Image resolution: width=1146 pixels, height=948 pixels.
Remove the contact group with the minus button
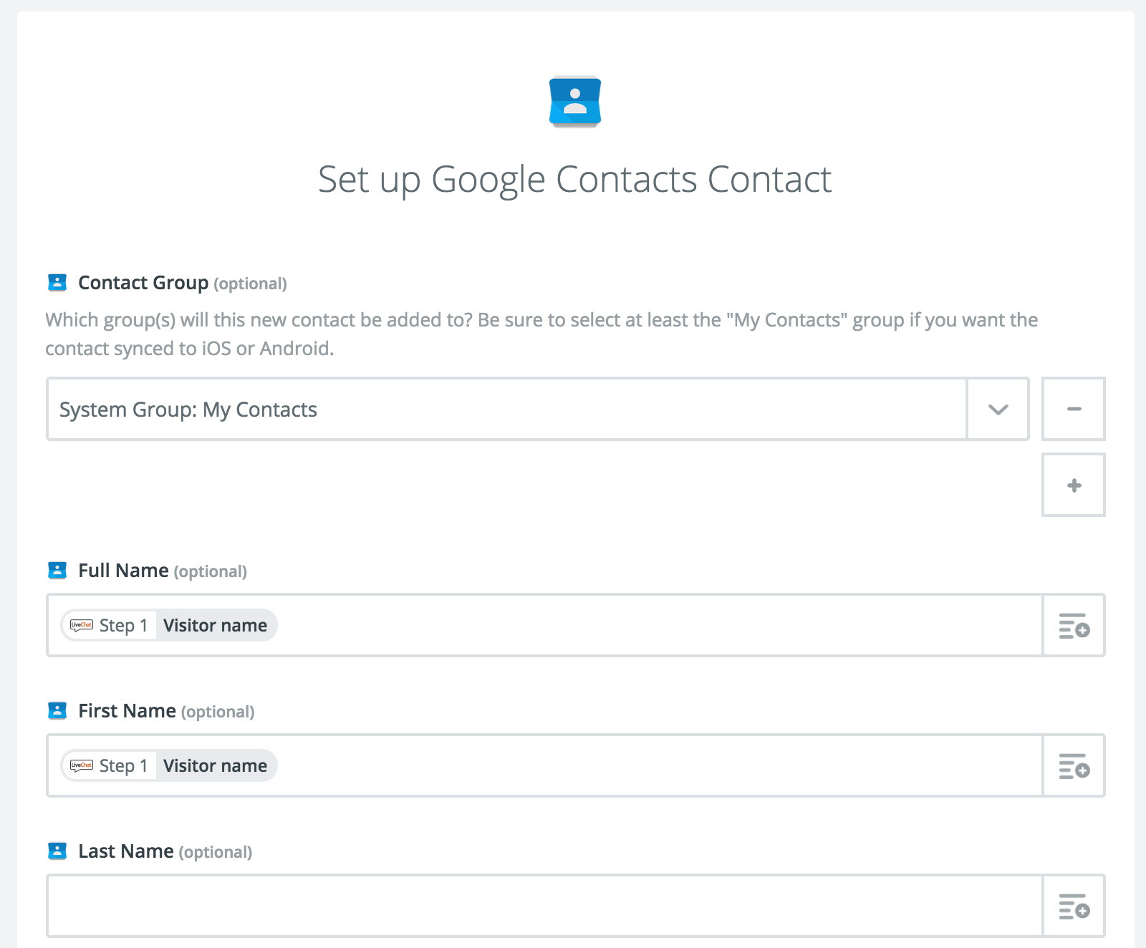coord(1074,409)
